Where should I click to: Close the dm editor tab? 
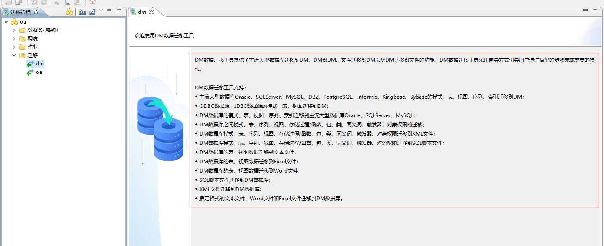pyautogui.click(x=152, y=12)
